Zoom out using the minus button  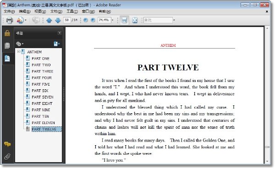[x=86, y=20]
